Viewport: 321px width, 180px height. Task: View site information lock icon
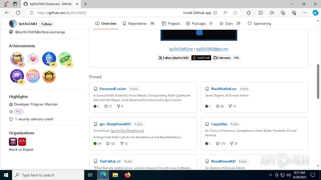(x=31, y=13)
